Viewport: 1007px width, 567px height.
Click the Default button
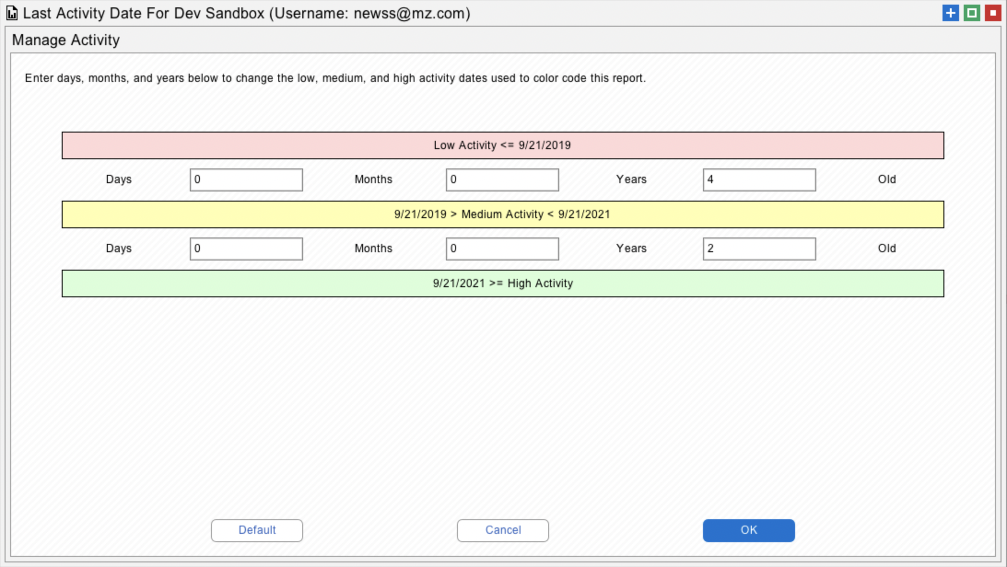pyautogui.click(x=257, y=530)
